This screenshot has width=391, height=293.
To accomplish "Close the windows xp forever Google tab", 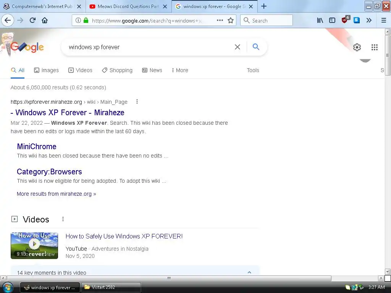I will coord(251,6).
